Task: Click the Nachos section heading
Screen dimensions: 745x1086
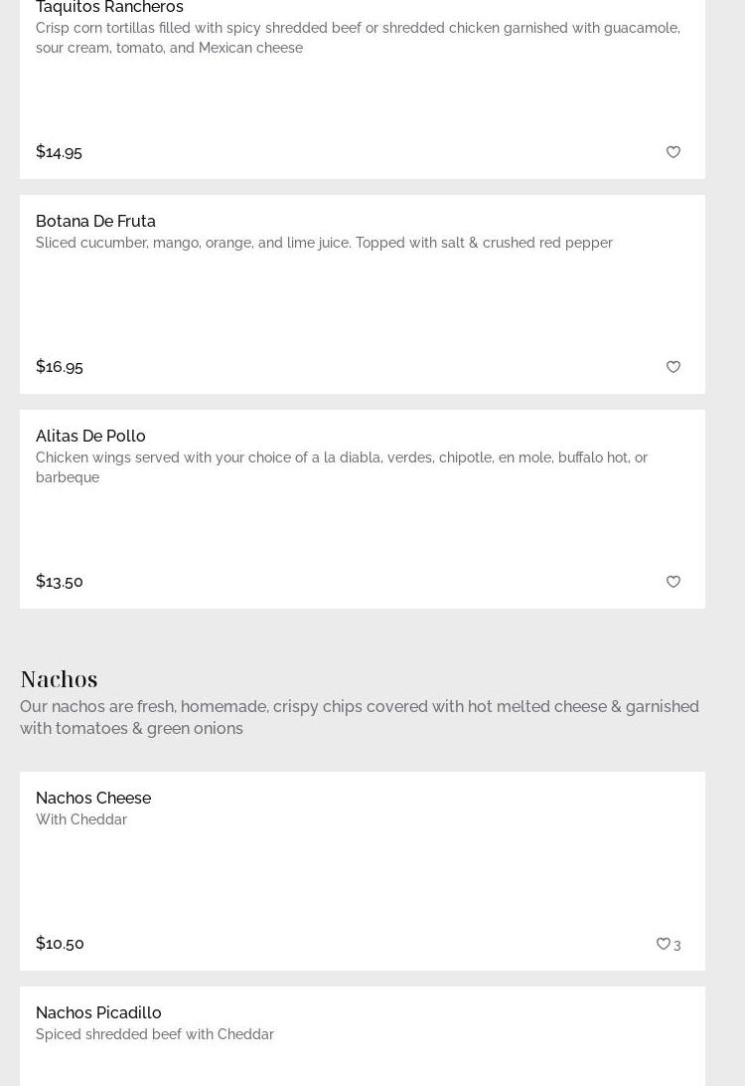Action: [x=59, y=678]
